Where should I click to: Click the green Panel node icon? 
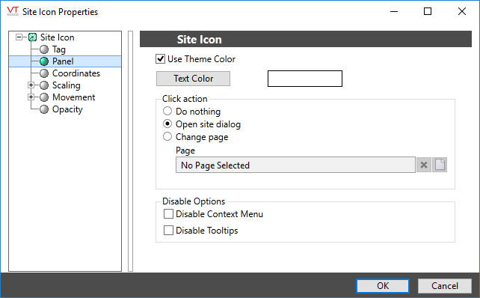[x=44, y=61]
